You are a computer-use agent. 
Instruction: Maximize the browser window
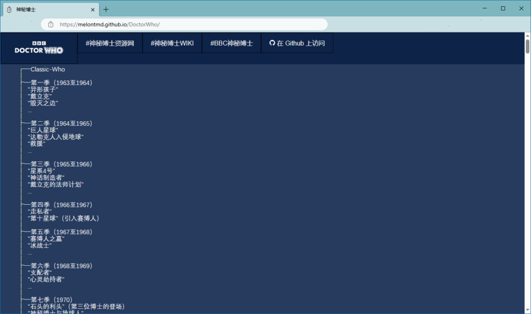pos(502,8)
